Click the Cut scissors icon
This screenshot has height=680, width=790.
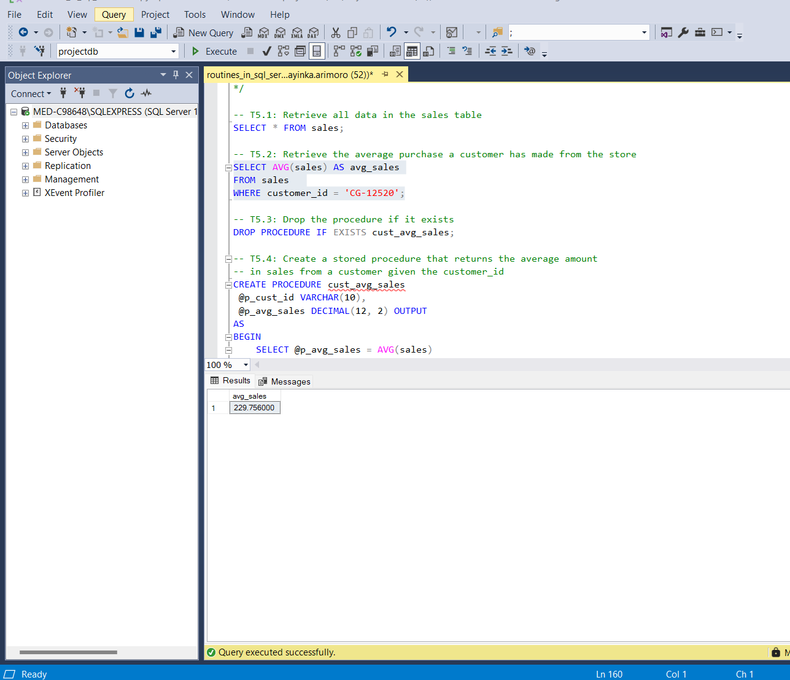coord(335,33)
